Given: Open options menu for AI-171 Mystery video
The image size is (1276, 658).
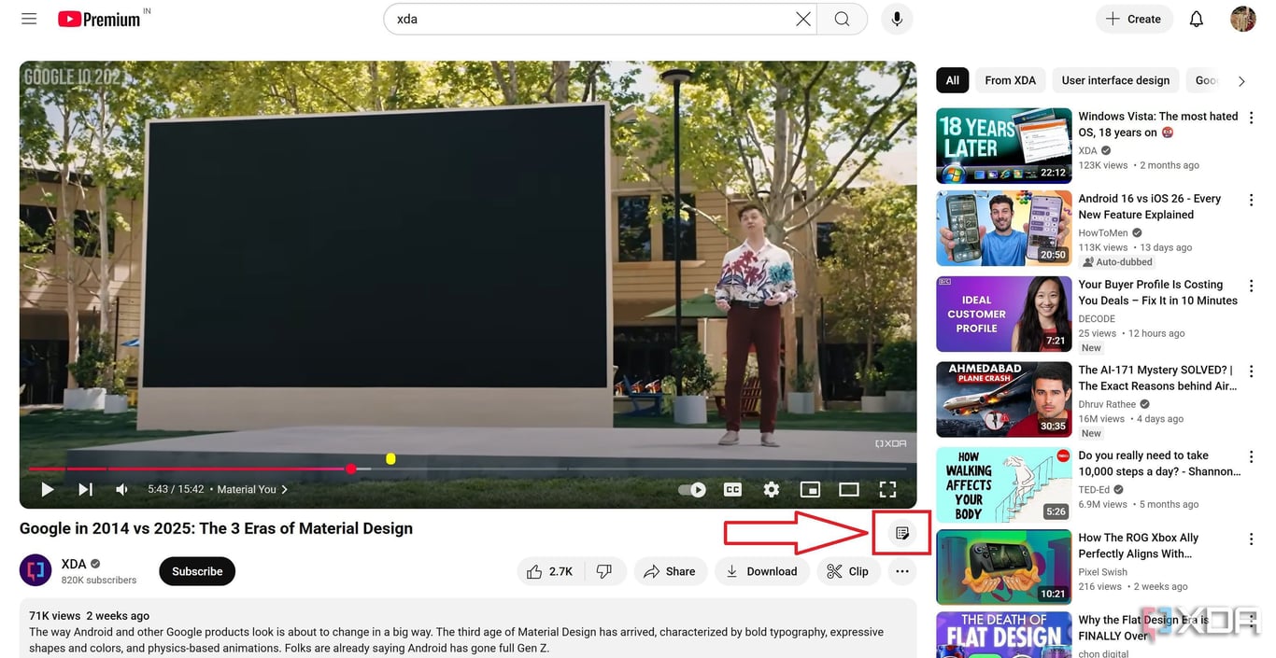Looking at the screenshot, I should point(1251,371).
